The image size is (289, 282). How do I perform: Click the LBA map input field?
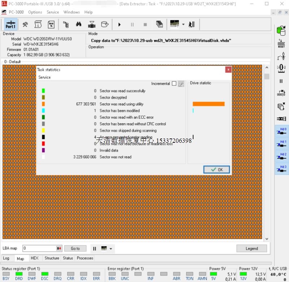pyautogui.click(x=39, y=248)
